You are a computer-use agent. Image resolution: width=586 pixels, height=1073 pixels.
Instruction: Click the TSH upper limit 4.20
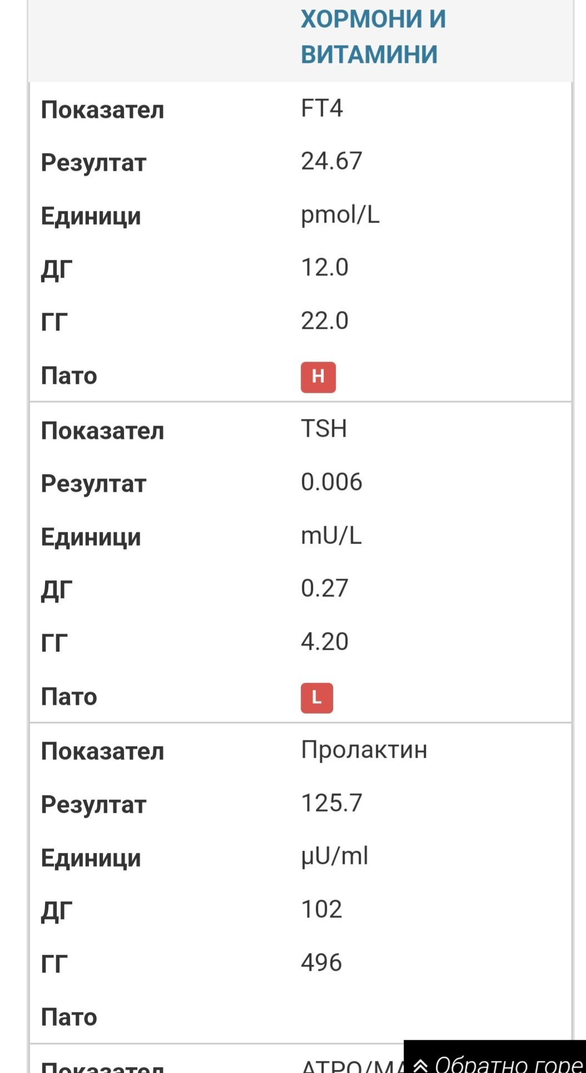click(324, 642)
